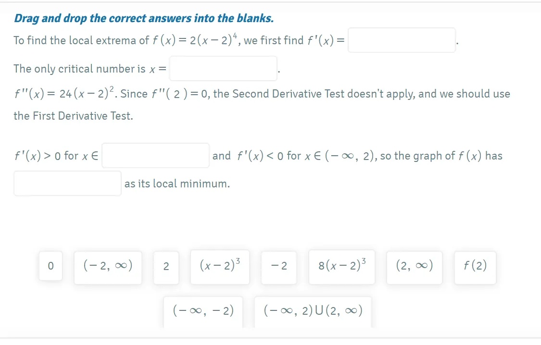
Task: Select the 8(x - 2)³ answer tile
Action: [x=341, y=267]
